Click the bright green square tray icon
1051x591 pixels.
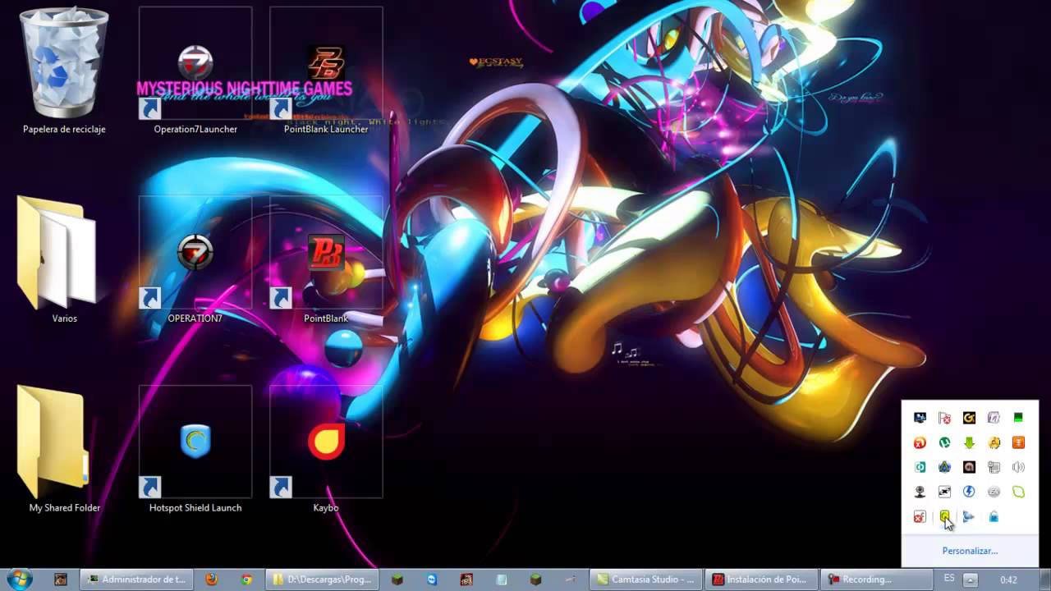1018,418
